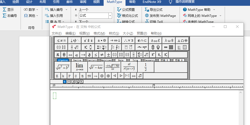Insert the √2 expression button
250x125 pixels.
[x=140, y=76]
